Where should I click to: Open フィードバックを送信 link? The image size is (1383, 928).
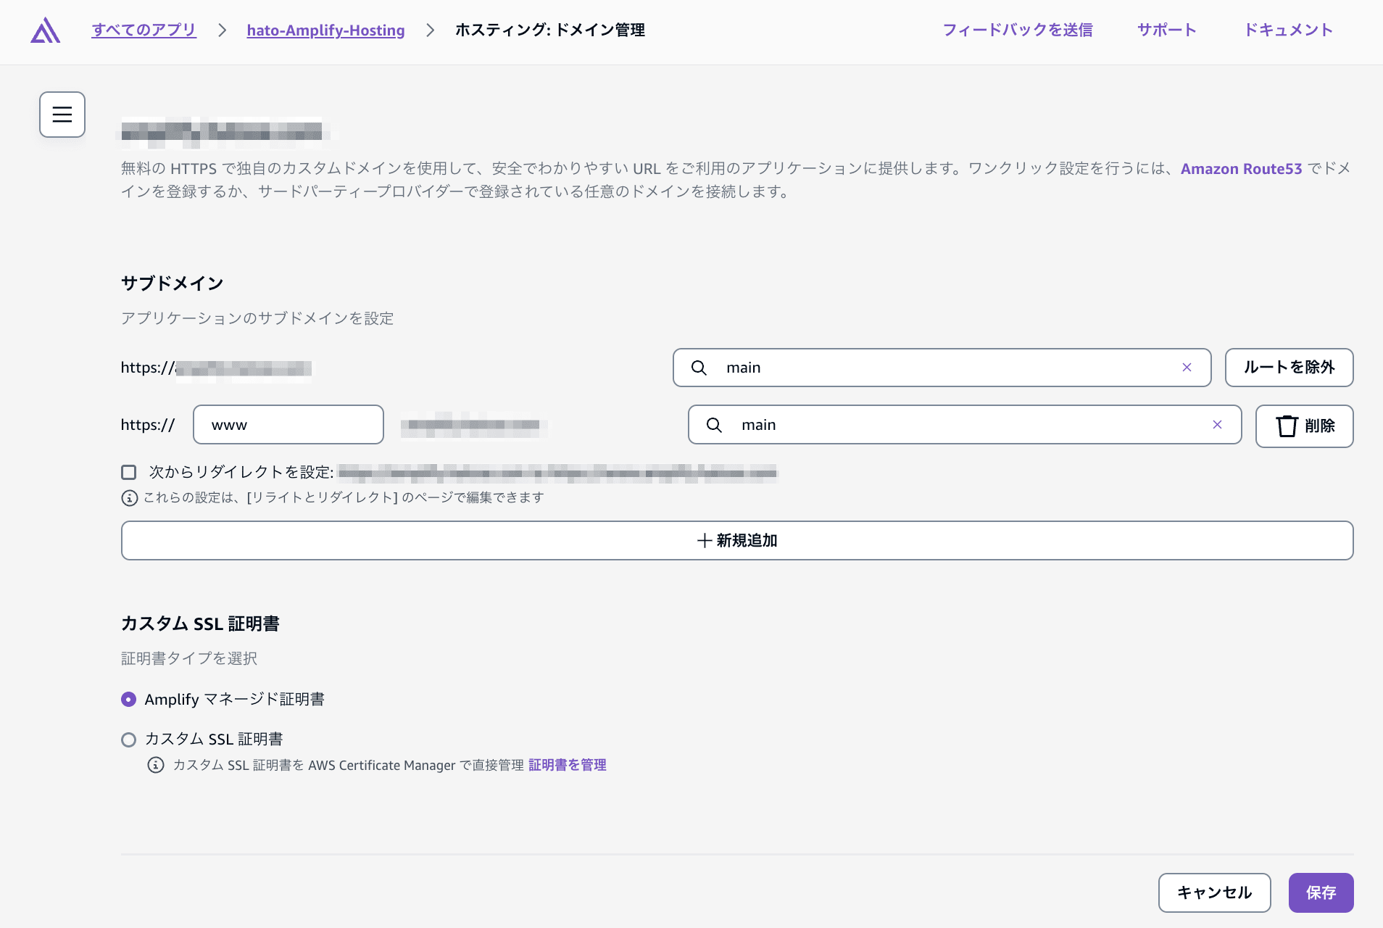pos(1018,30)
